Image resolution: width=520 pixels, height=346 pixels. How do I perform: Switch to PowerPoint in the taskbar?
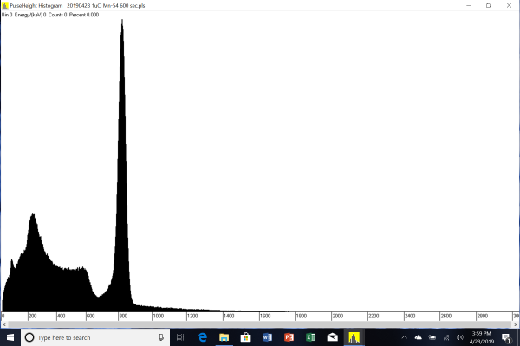pos(289,336)
